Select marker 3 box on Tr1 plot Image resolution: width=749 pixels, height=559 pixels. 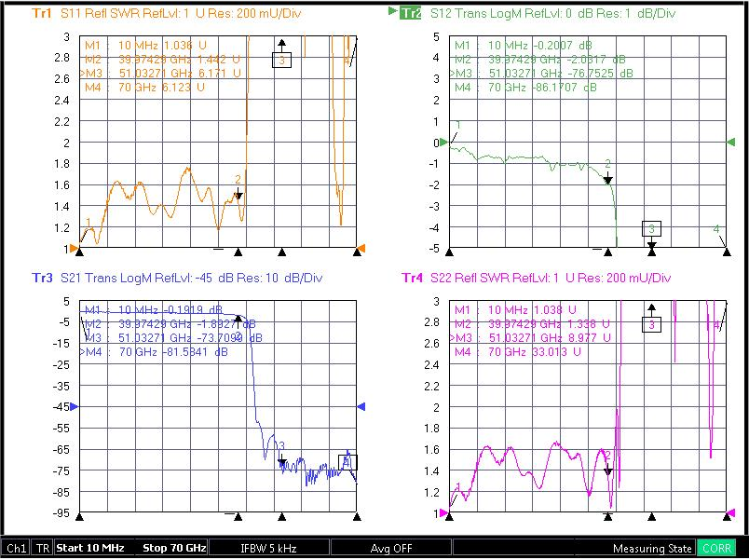[282, 60]
